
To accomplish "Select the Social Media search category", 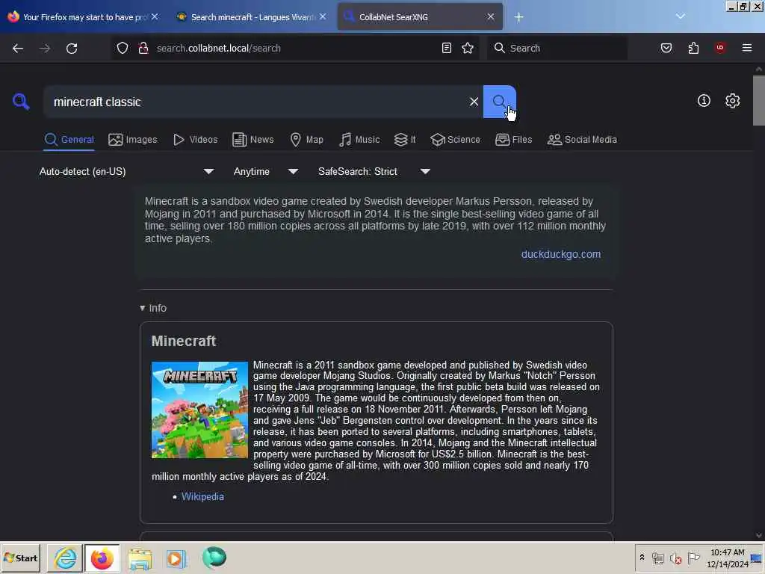I will pyautogui.click(x=582, y=140).
